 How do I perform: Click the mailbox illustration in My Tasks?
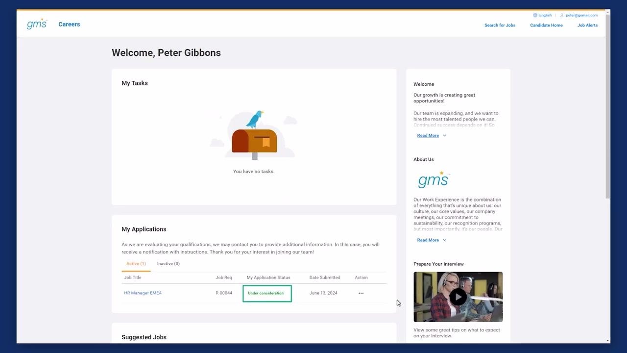254,135
